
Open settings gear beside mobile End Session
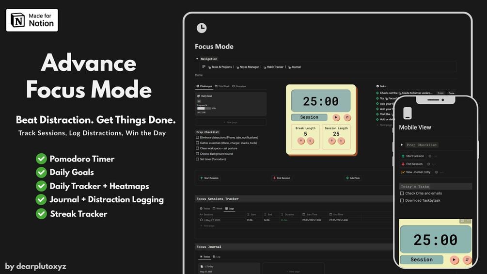point(429,164)
